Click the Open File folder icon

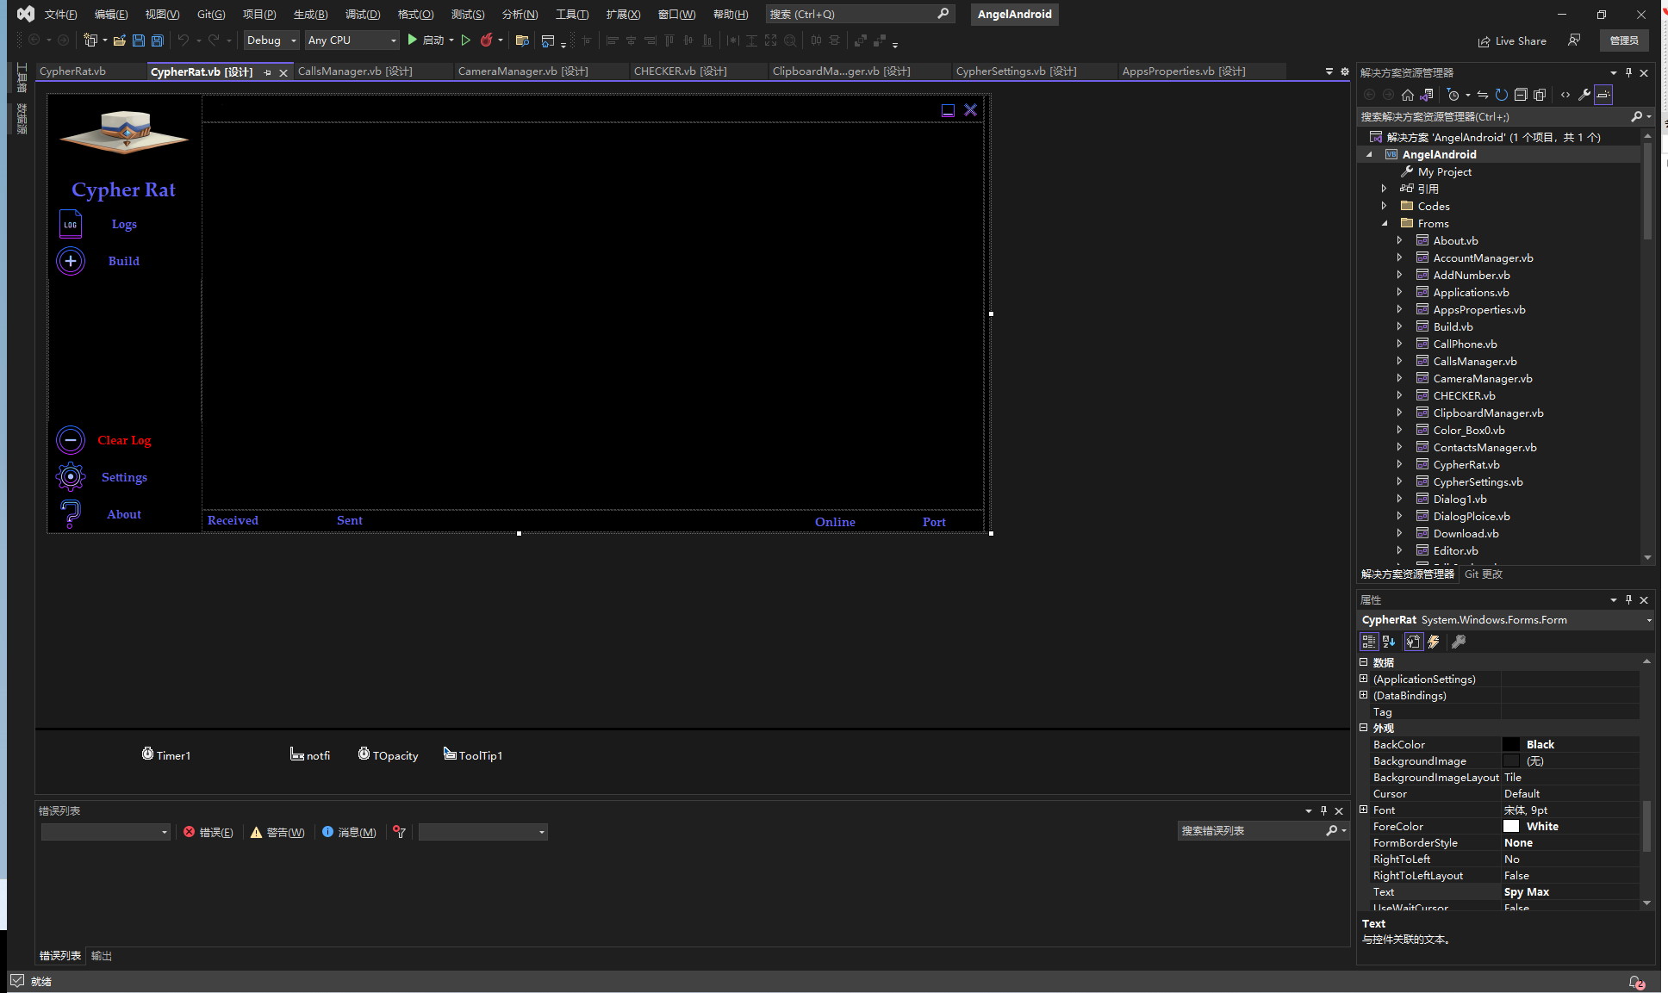click(x=119, y=40)
